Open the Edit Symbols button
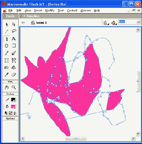 [x=114, y=23]
